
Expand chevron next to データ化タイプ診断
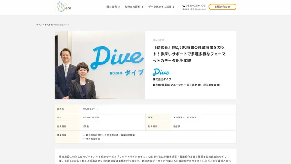(174, 7)
